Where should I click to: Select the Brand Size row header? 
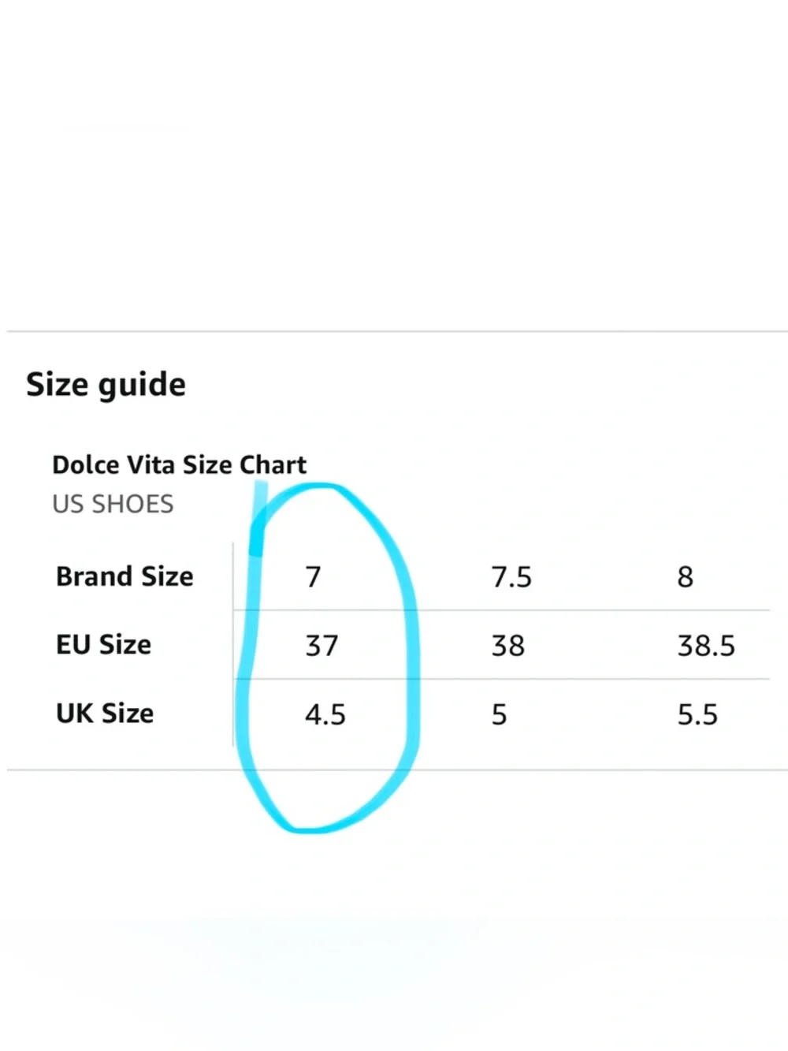click(125, 576)
